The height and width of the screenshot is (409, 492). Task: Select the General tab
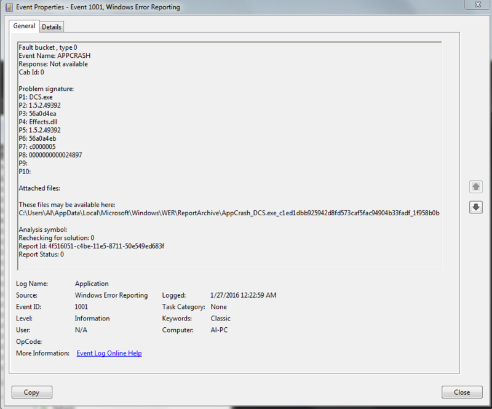click(x=25, y=26)
